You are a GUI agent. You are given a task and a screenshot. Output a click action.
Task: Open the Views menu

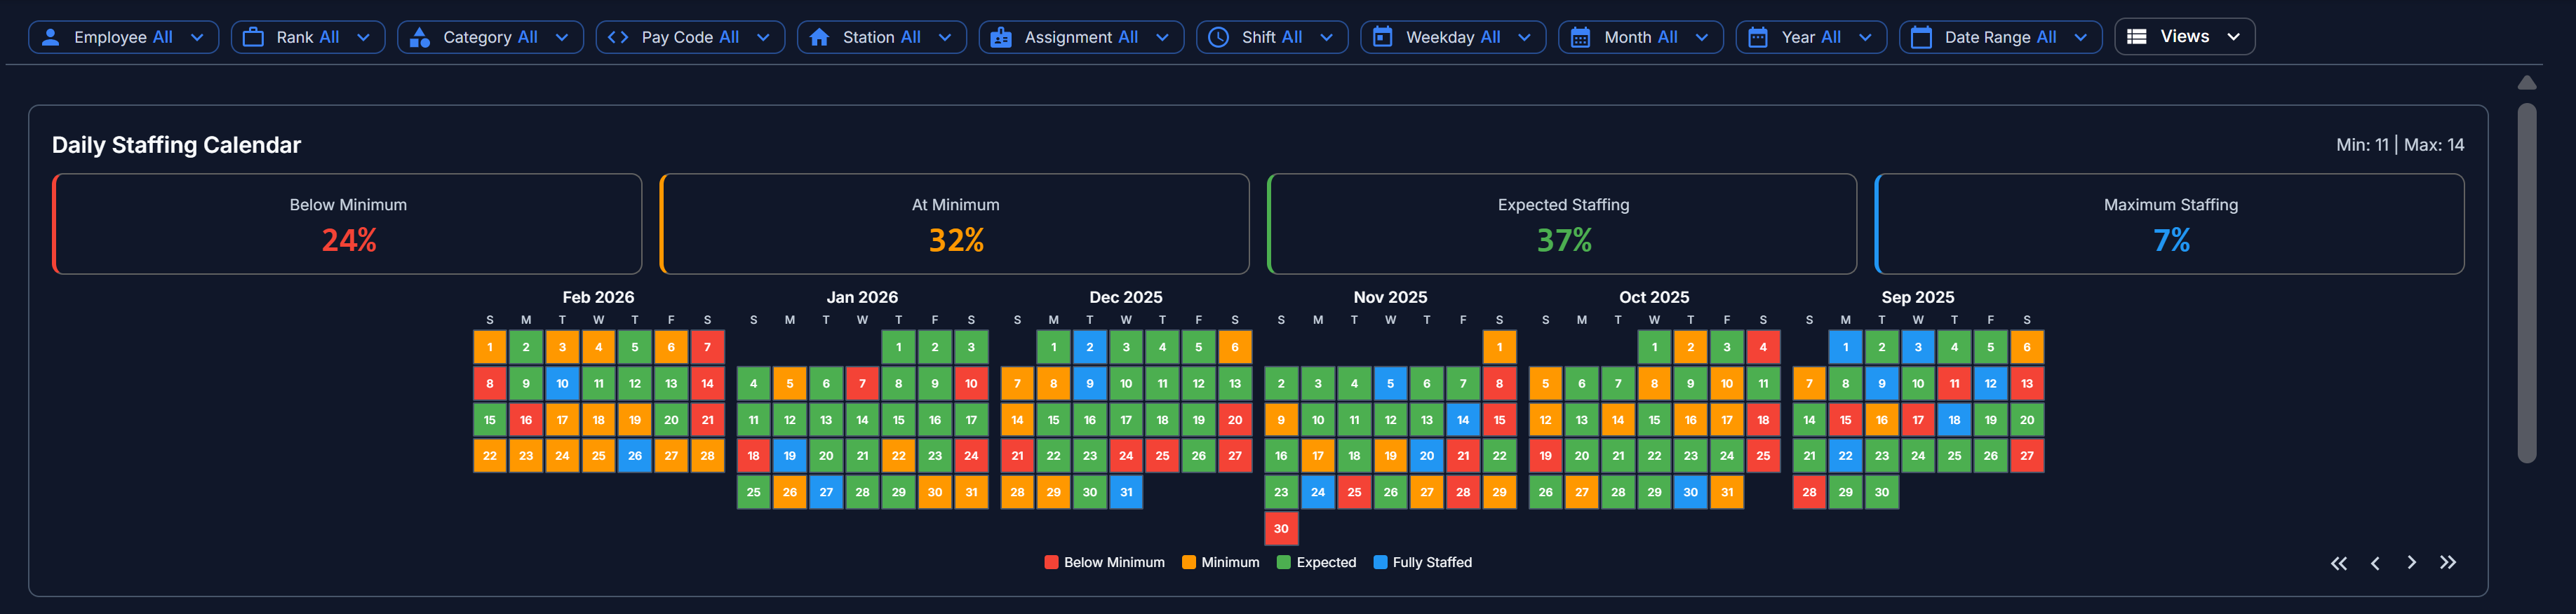tap(2184, 37)
